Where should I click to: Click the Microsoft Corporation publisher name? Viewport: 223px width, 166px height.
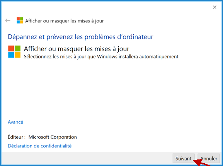[53, 137]
